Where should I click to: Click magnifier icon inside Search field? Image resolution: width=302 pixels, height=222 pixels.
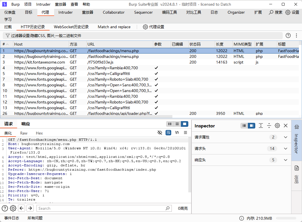(x=168, y=208)
